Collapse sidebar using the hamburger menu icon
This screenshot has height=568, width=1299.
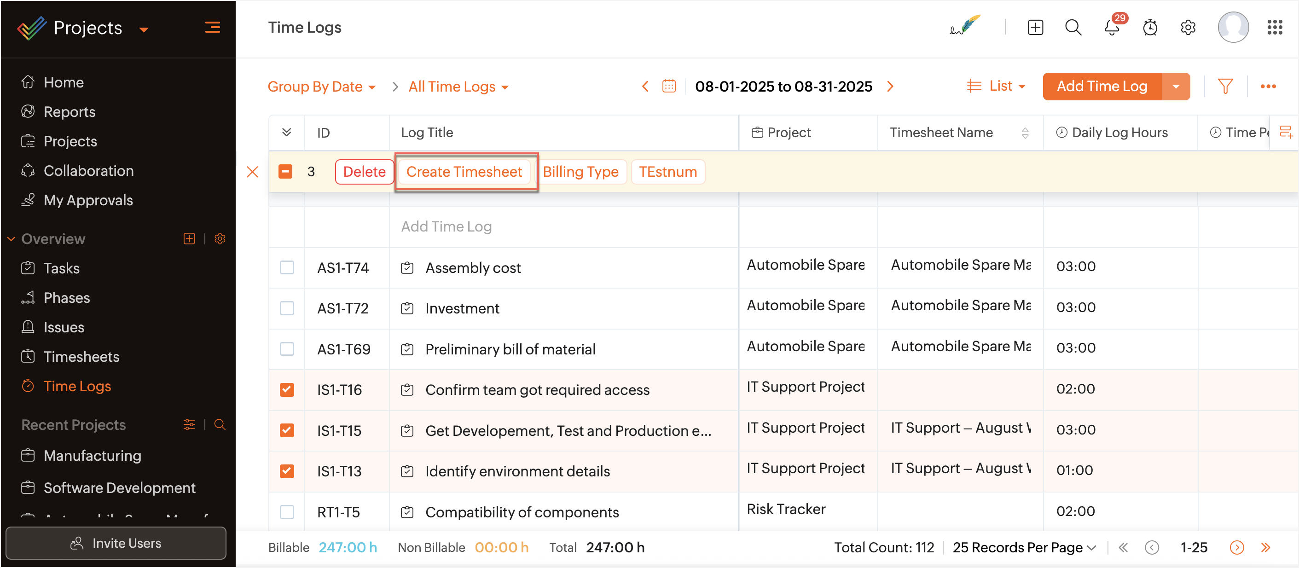[212, 27]
